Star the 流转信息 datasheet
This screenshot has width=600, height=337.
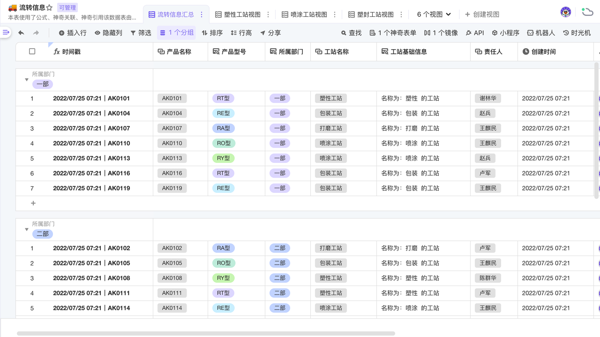point(49,7)
